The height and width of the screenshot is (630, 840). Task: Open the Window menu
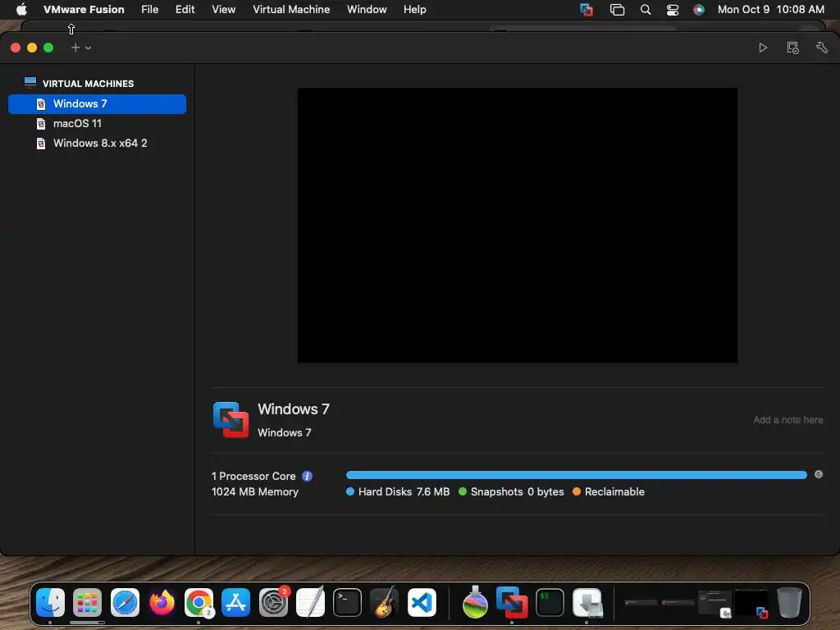pyautogui.click(x=367, y=10)
